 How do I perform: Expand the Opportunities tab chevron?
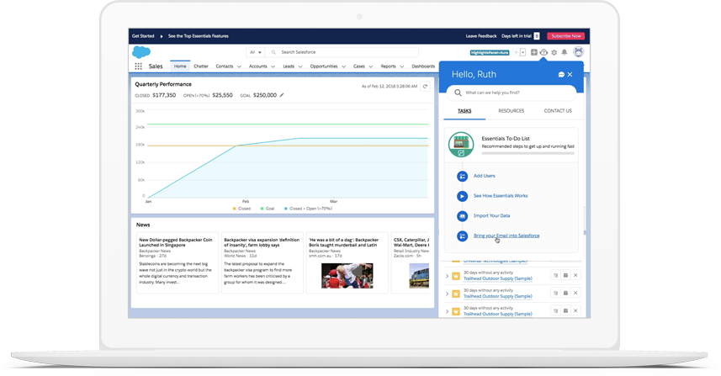tap(343, 66)
